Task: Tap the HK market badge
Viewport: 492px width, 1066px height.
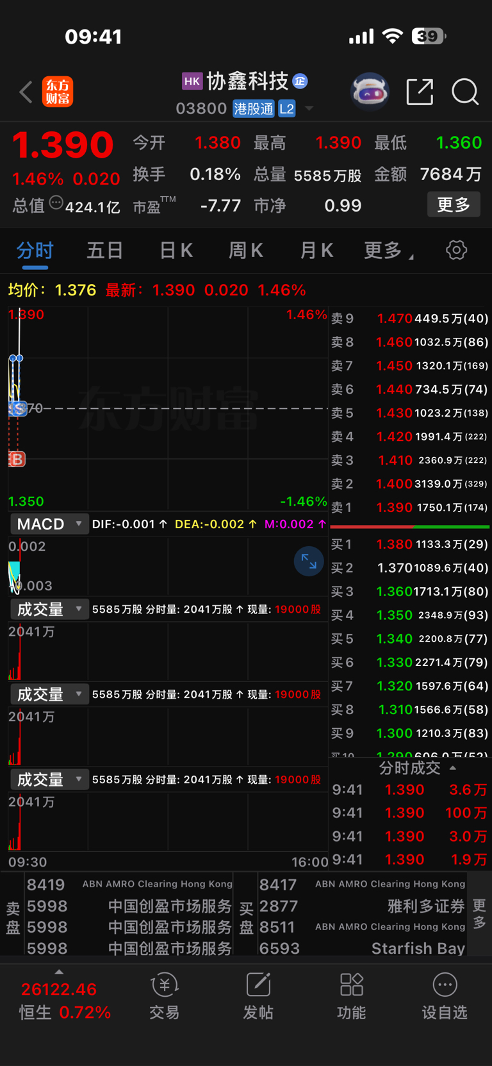Action: tap(192, 81)
